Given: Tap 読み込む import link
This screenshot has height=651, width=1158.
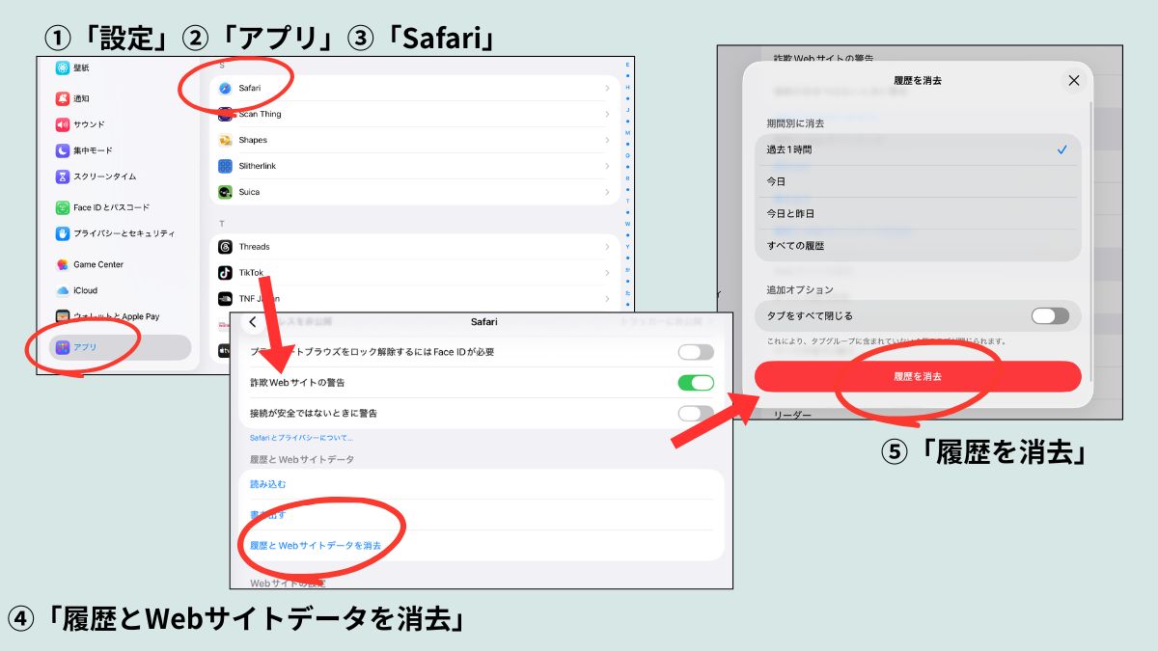Looking at the screenshot, I should point(267,484).
